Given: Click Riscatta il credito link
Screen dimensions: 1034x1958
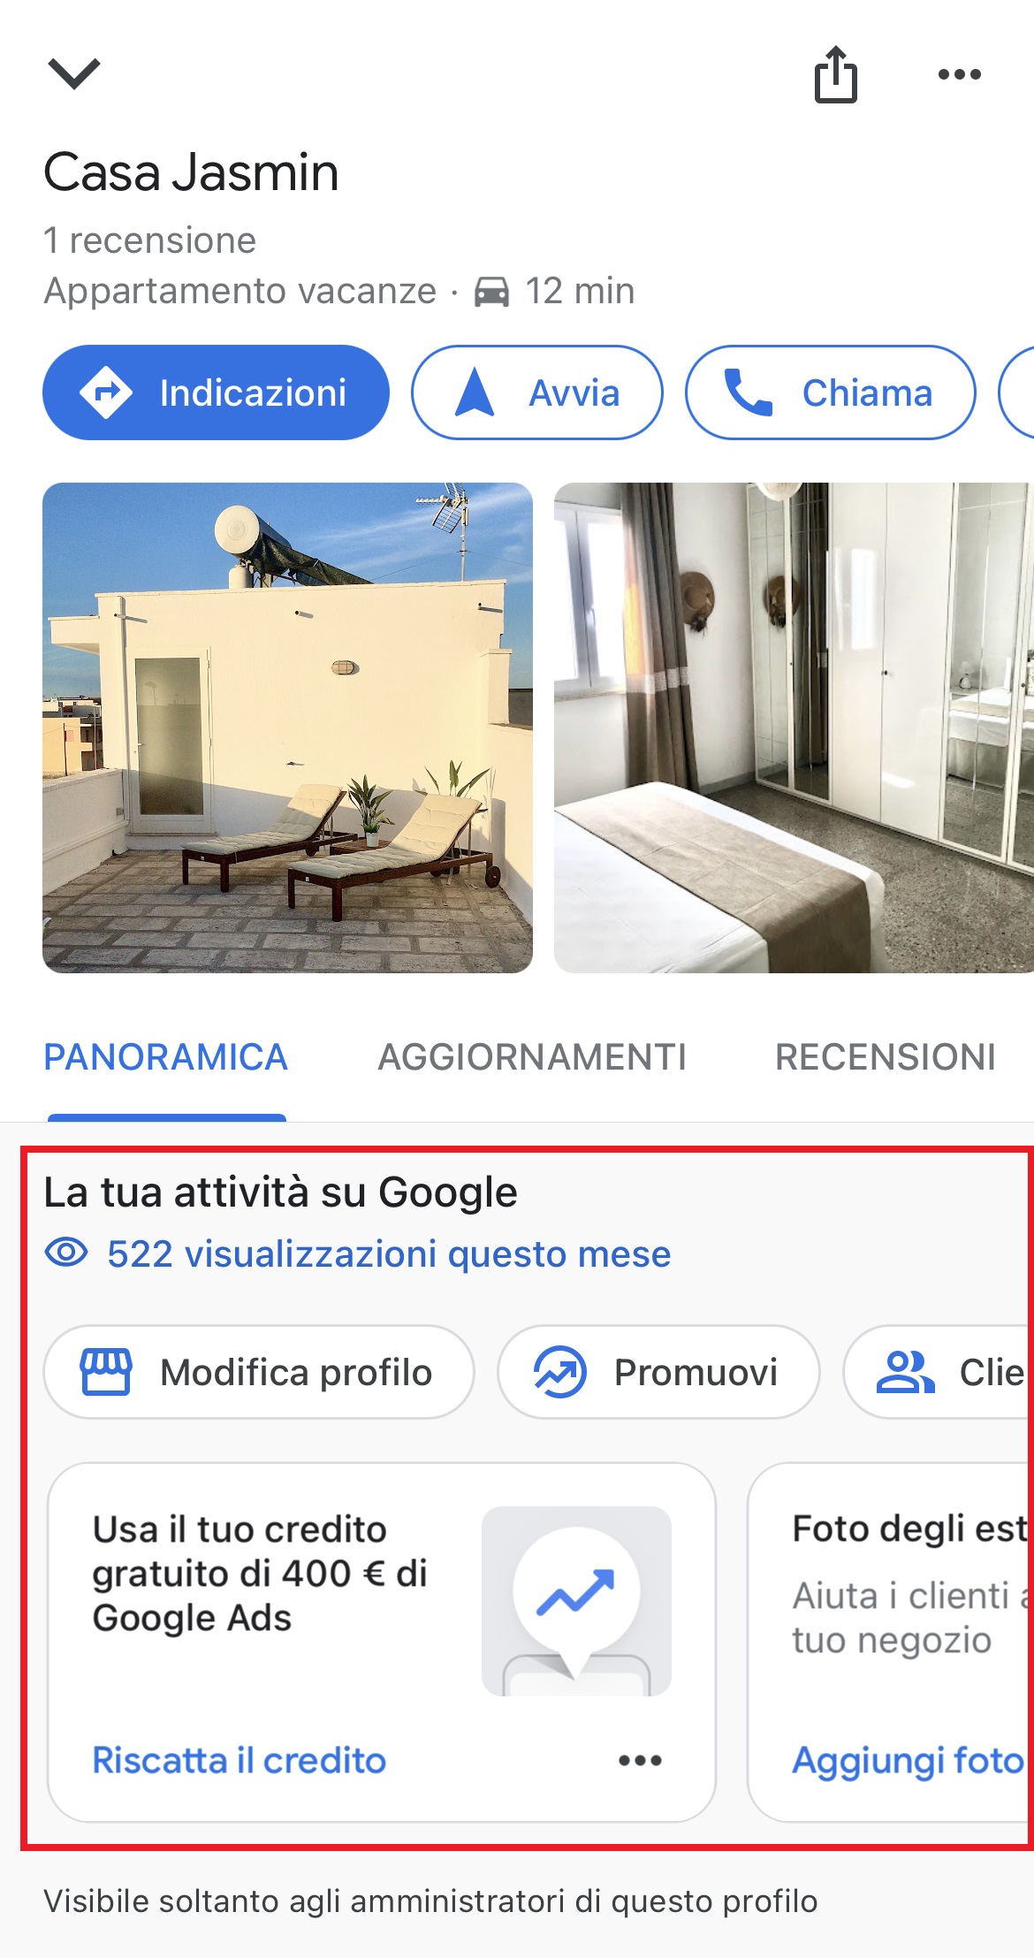Looking at the screenshot, I should click(239, 1760).
